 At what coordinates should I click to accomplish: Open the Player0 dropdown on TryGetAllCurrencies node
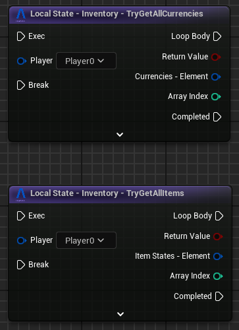point(86,61)
